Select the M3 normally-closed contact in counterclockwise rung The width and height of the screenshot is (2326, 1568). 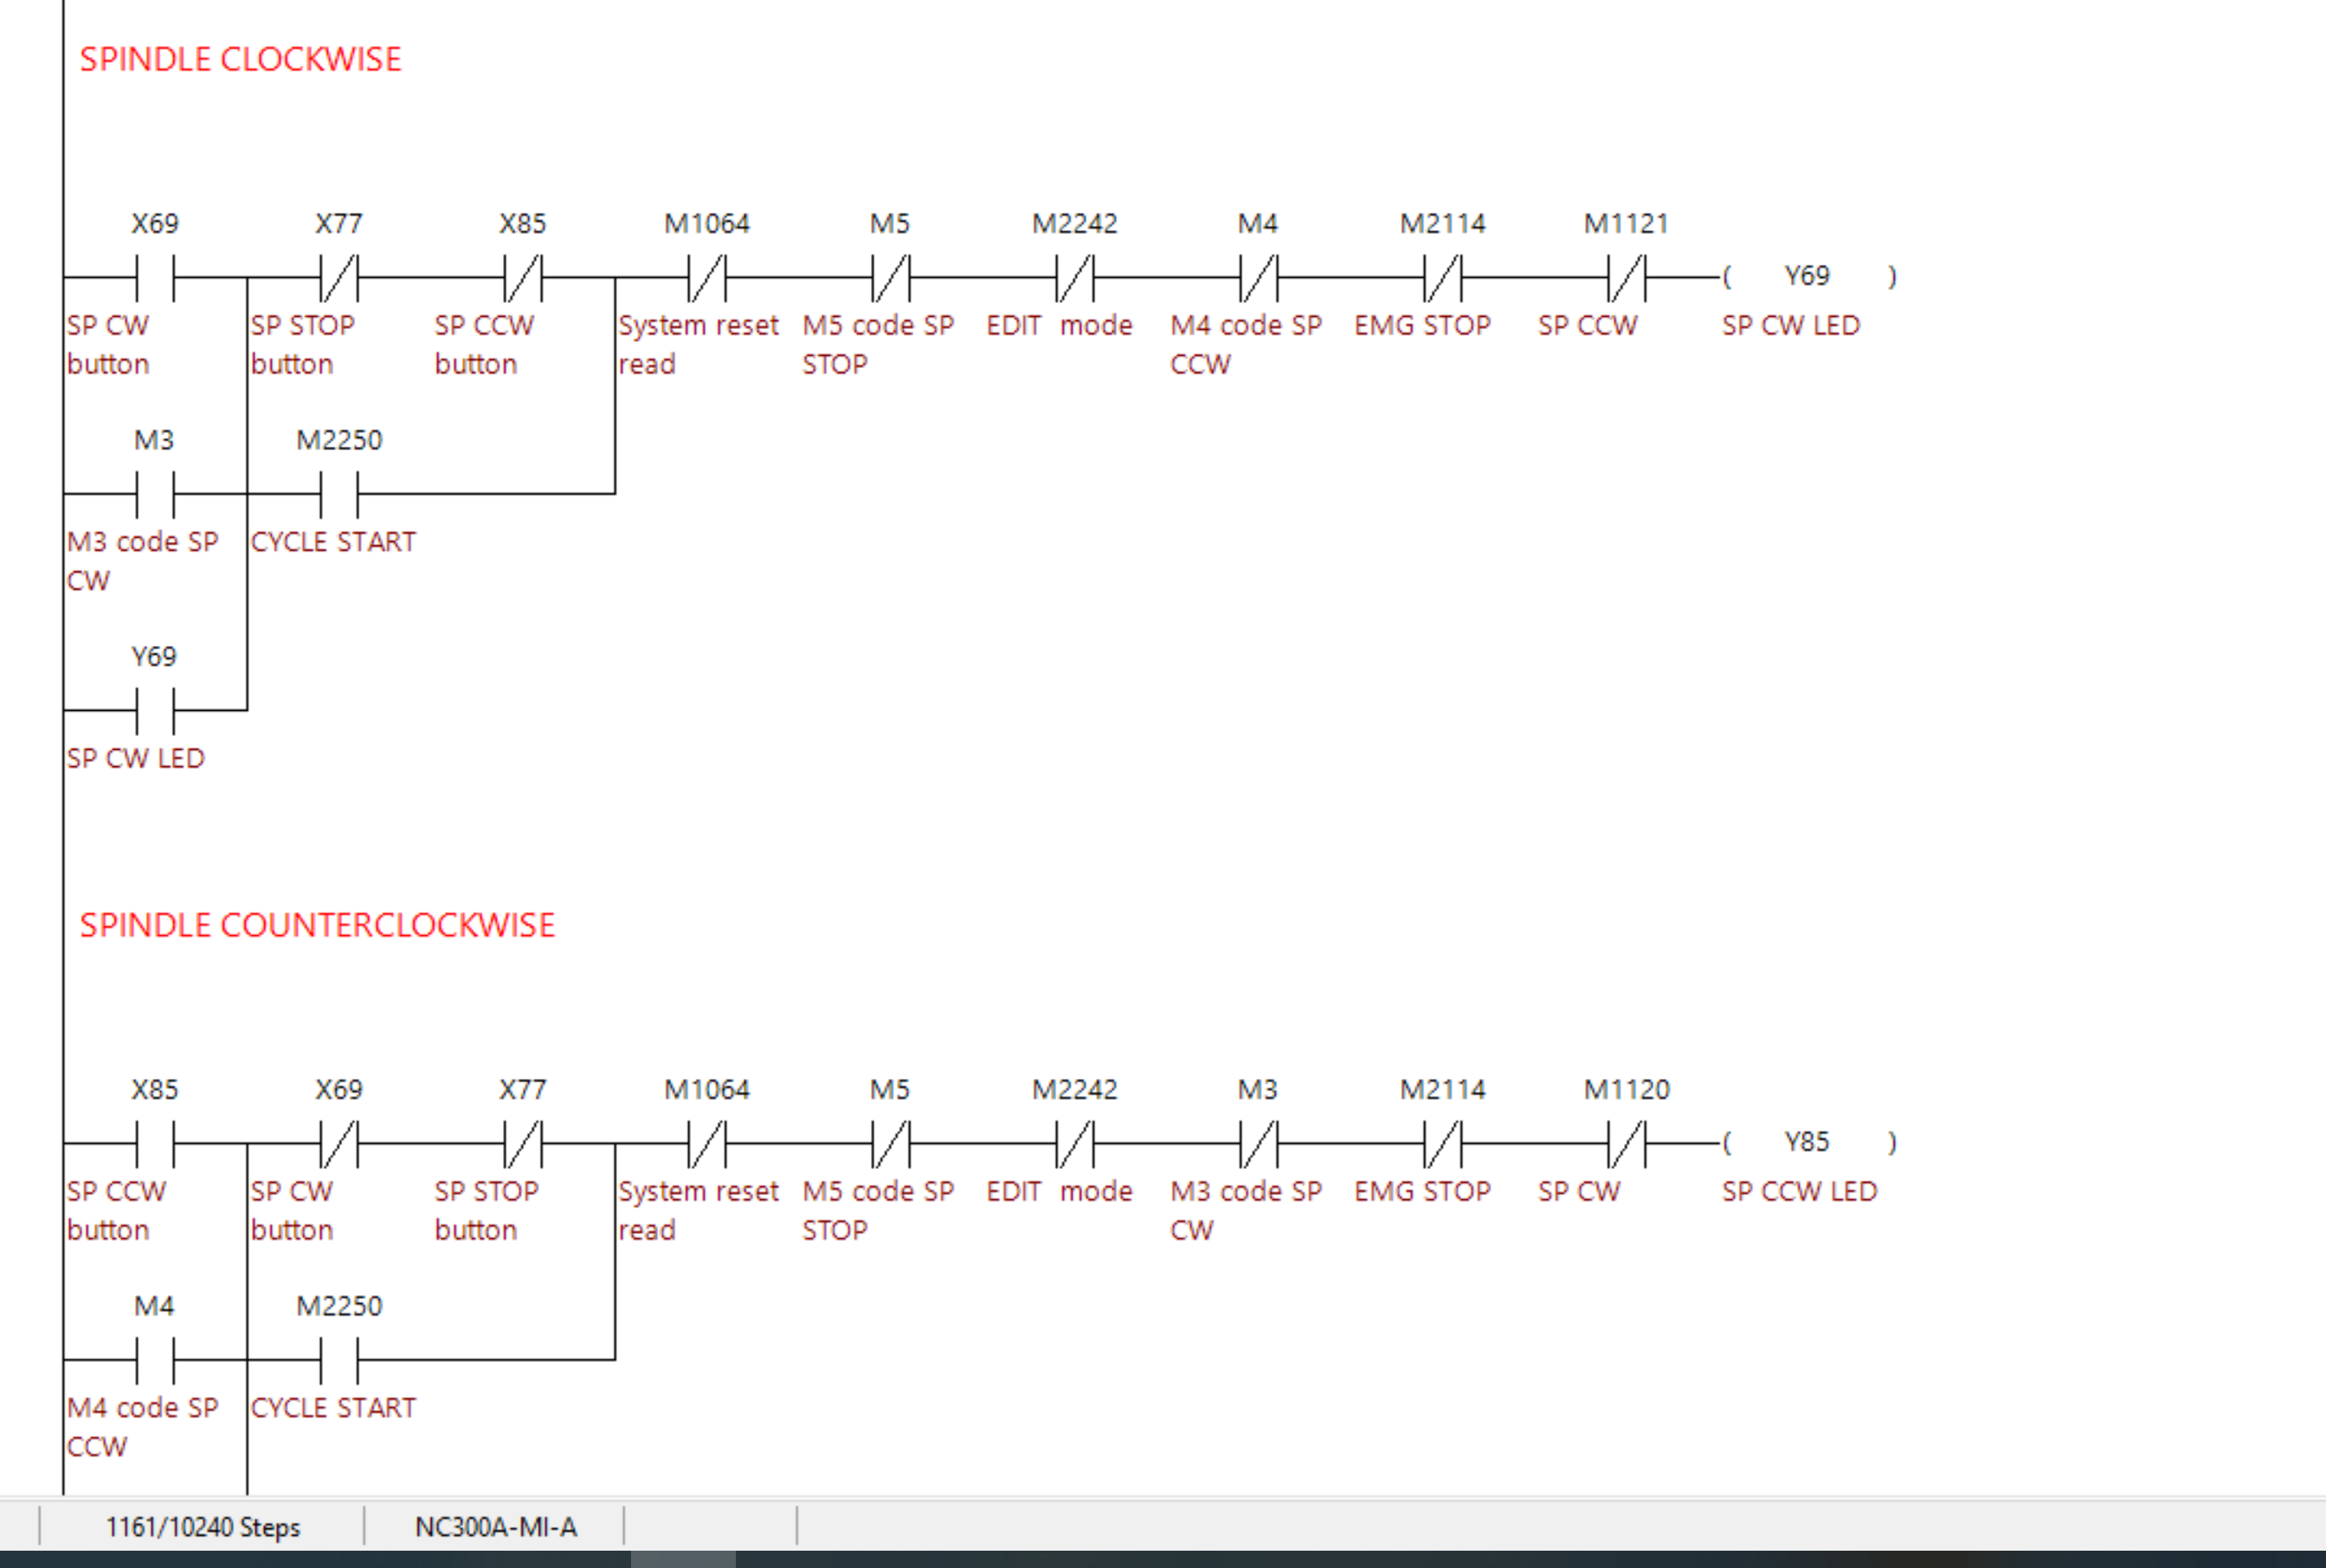pos(1259,1144)
